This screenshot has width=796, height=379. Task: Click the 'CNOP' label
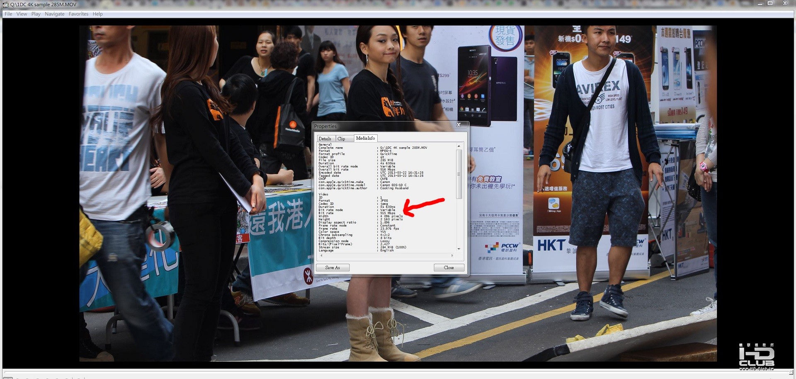(322, 179)
